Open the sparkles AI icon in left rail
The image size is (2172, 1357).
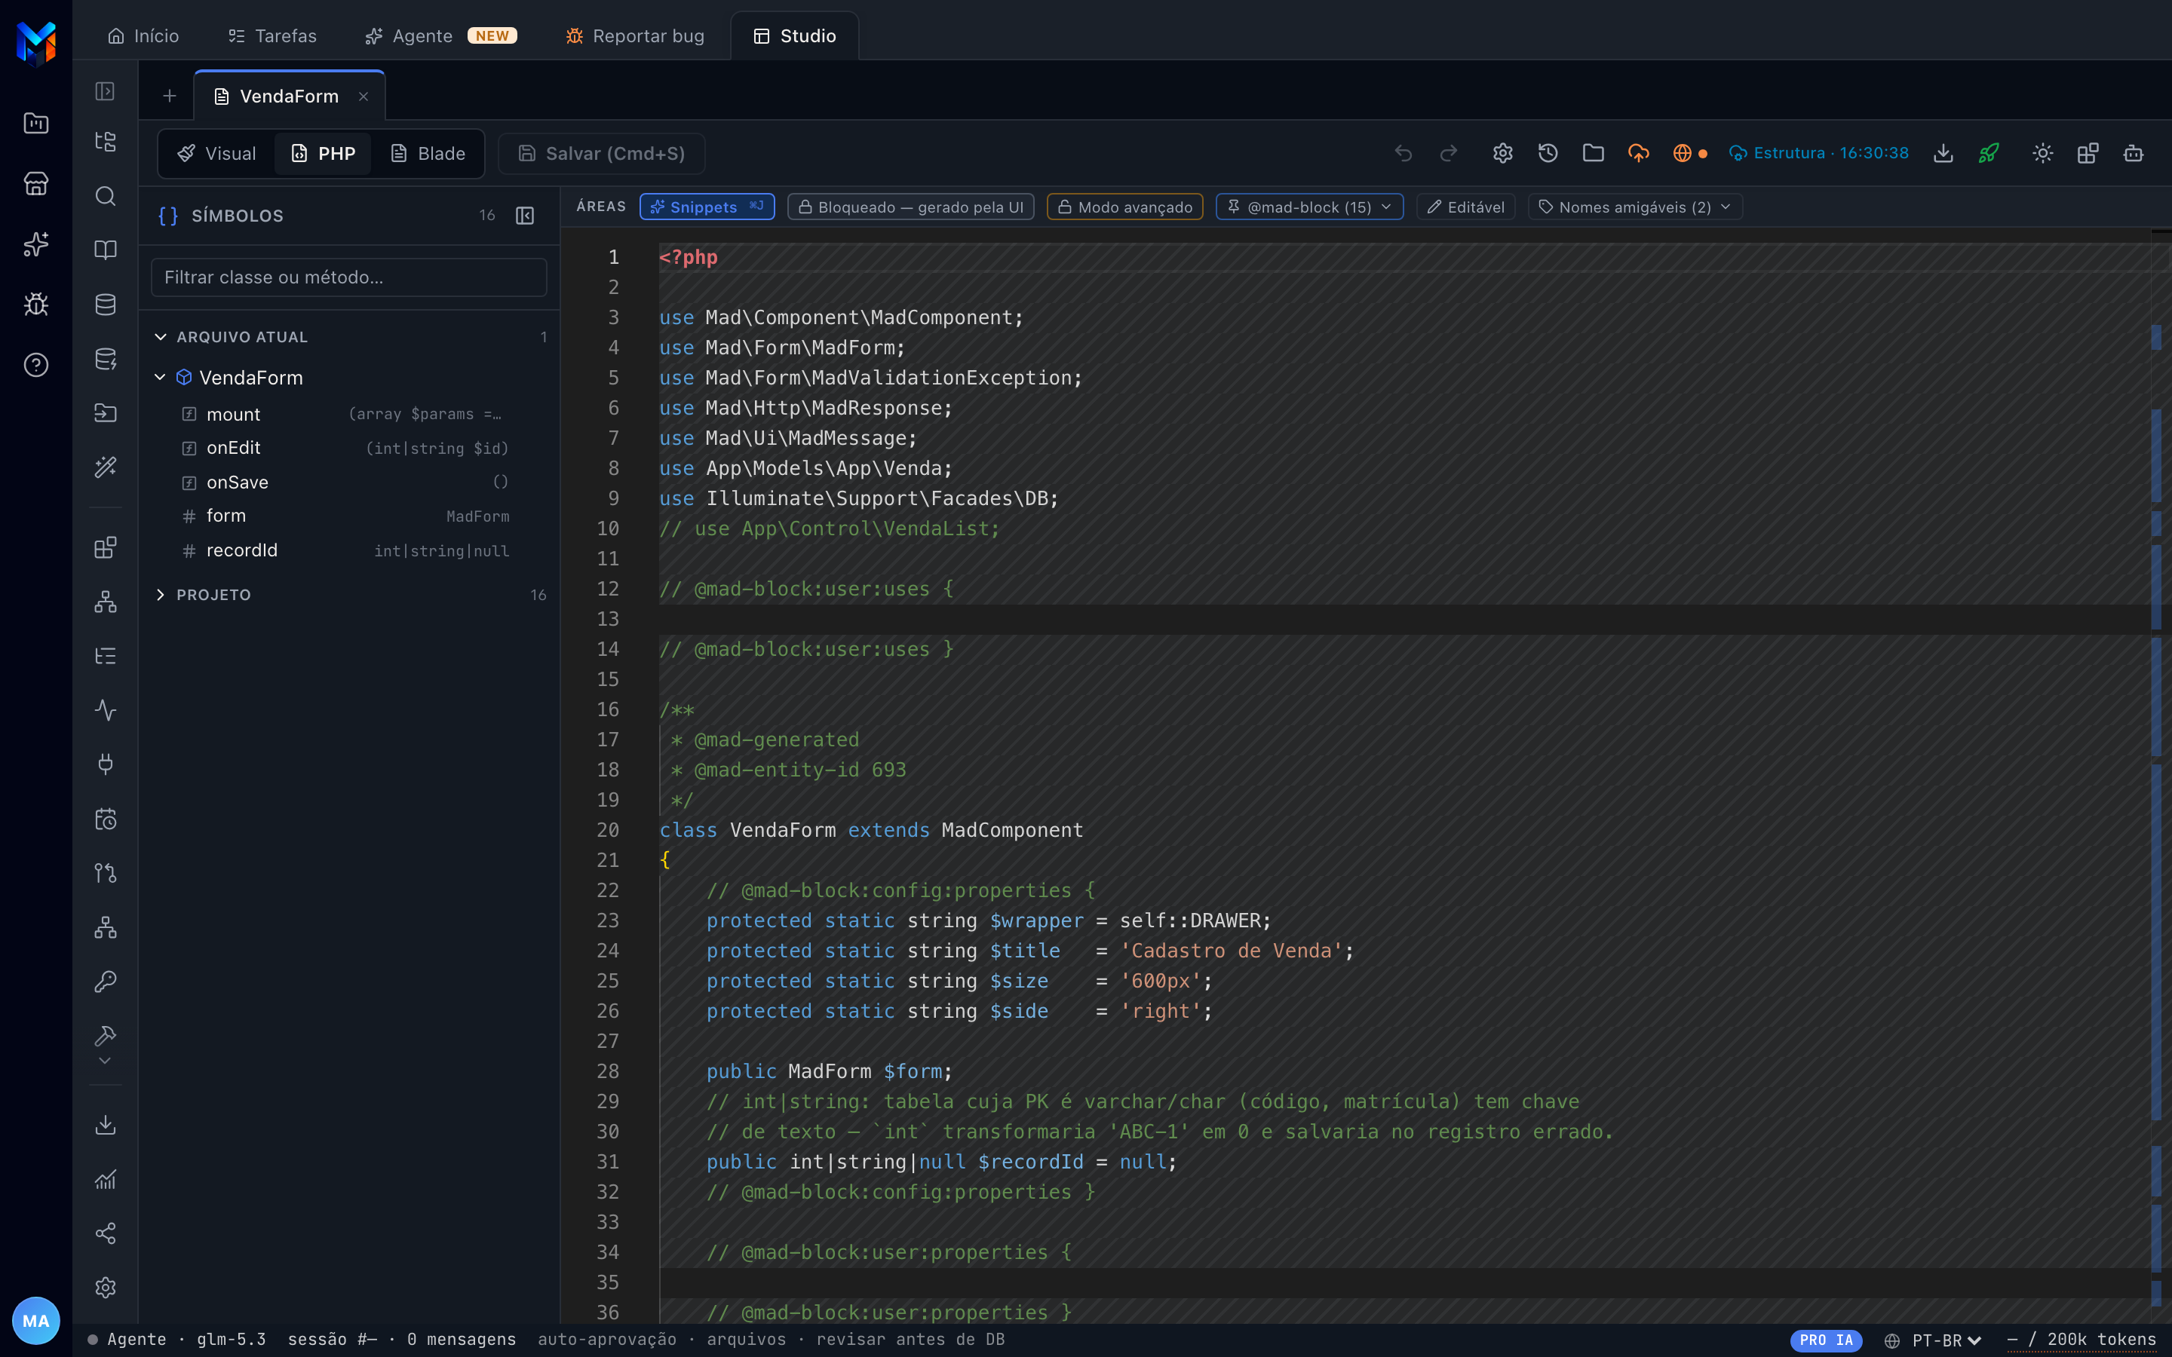point(36,244)
